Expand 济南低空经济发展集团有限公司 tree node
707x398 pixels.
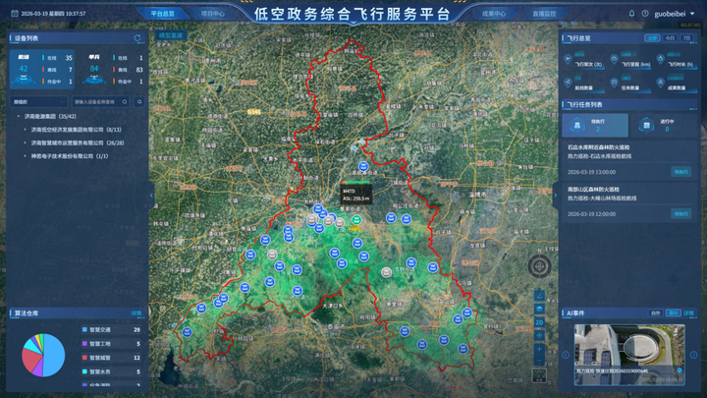tap(25, 129)
